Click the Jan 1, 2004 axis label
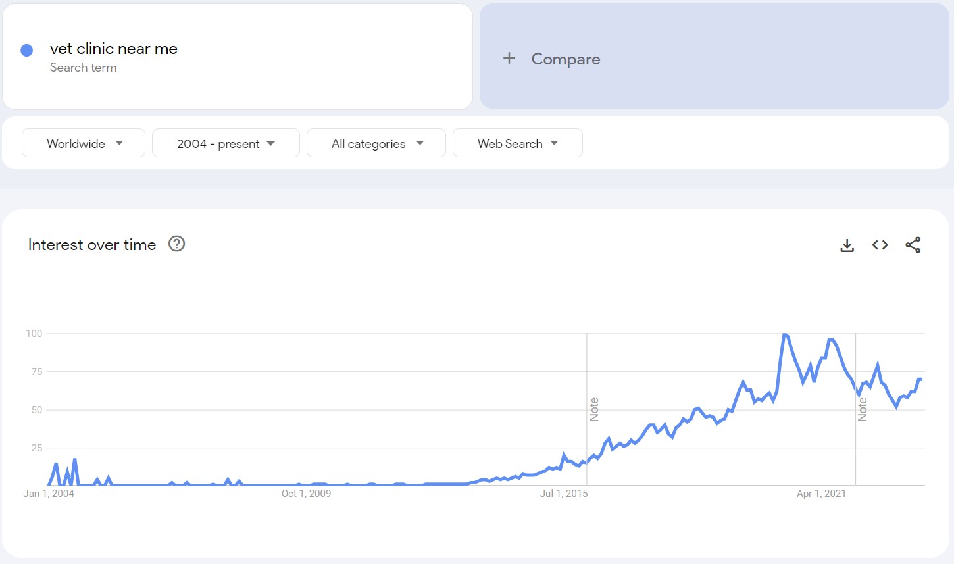Image resolution: width=954 pixels, height=564 pixels. coord(49,494)
